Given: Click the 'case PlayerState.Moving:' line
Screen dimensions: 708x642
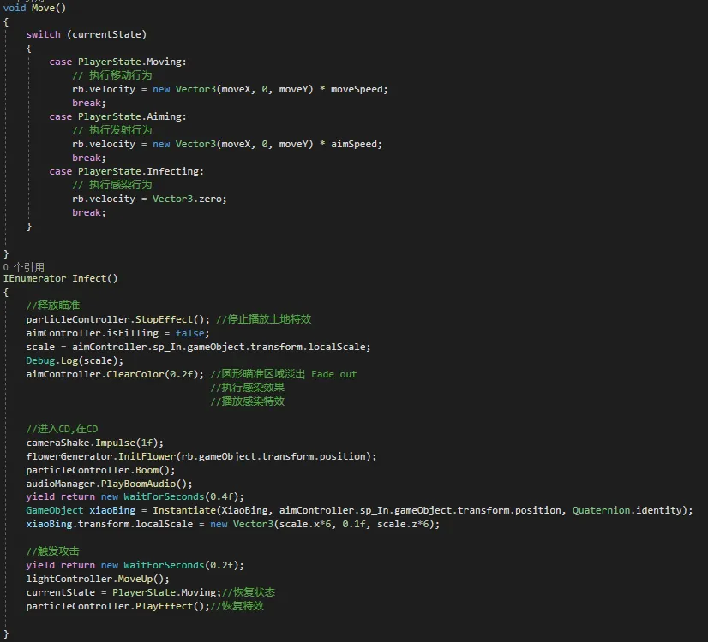Looking at the screenshot, I should coord(117,62).
